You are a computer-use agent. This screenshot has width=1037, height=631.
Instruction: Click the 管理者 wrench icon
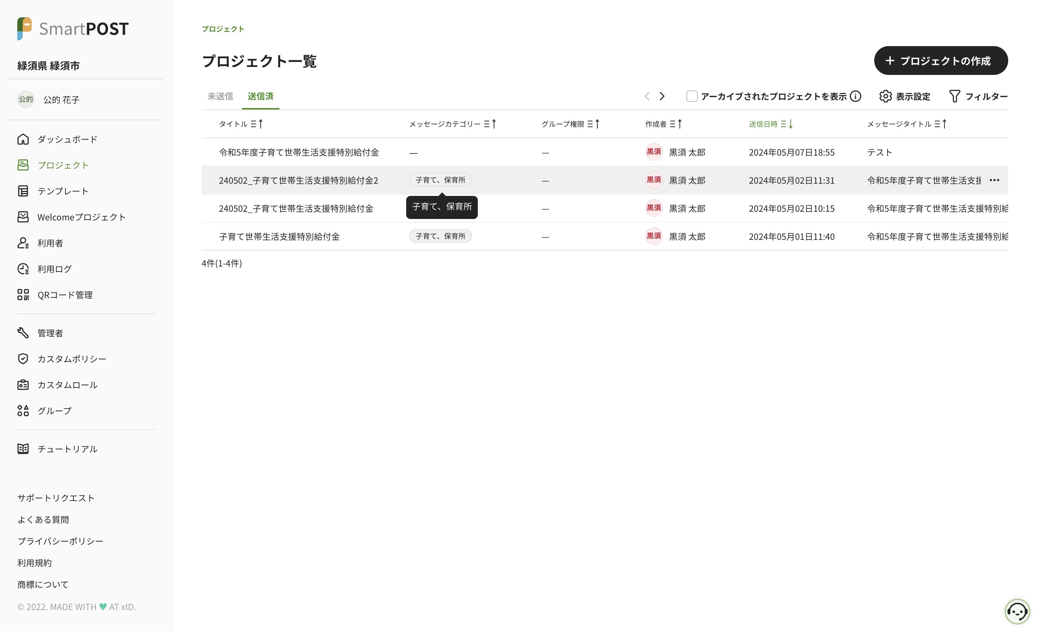[23, 333]
